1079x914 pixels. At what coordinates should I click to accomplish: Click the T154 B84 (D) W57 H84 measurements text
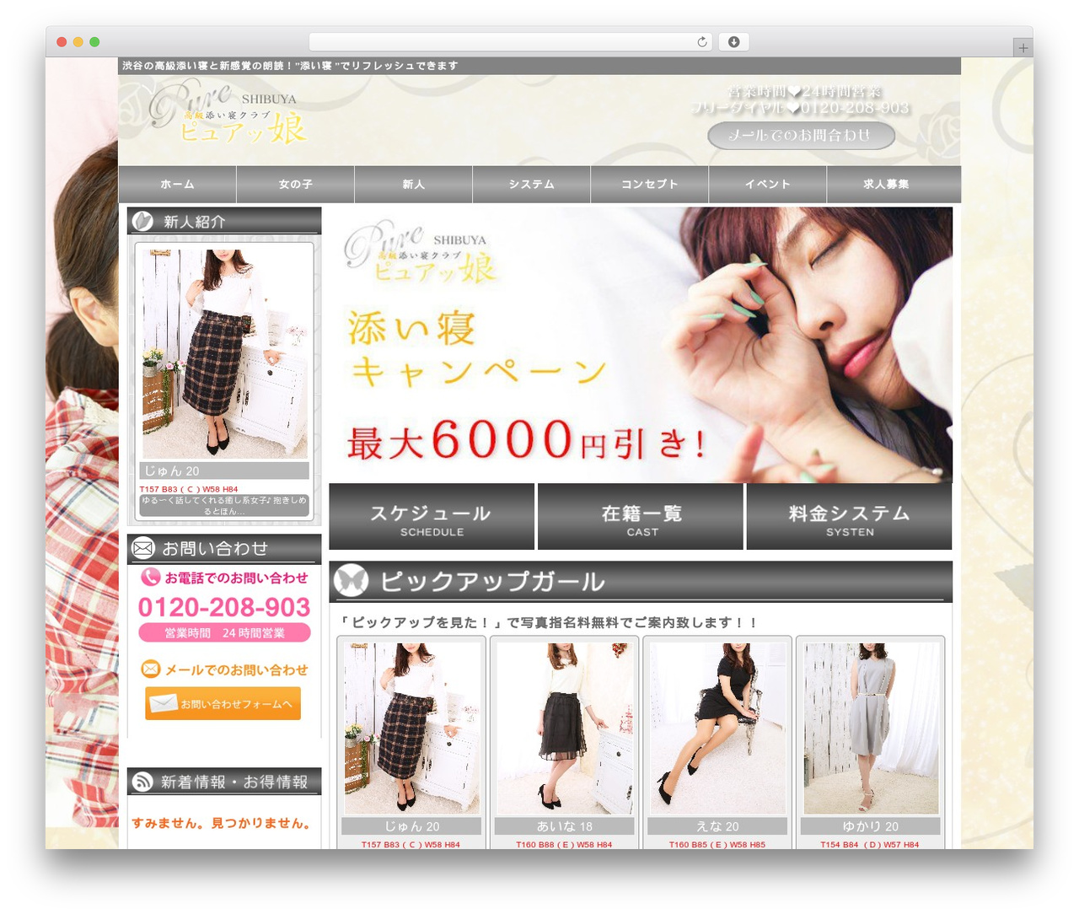pos(870,844)
